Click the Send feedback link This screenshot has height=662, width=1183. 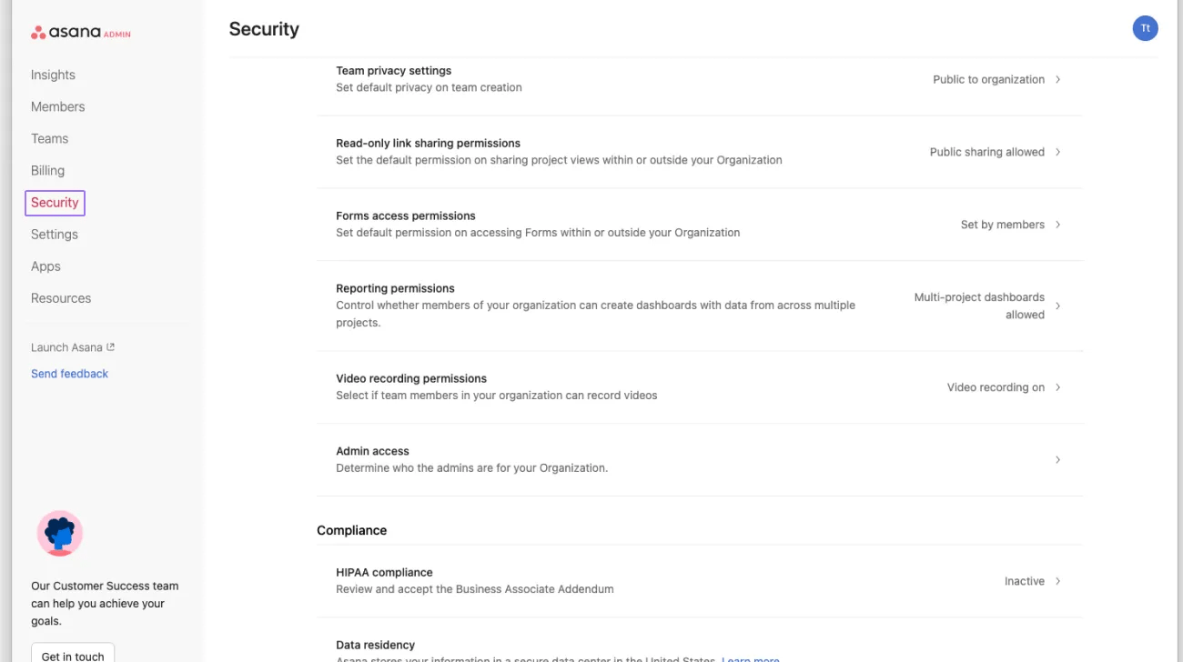69,374
